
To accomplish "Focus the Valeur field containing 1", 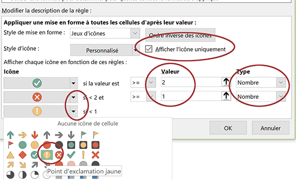I will click(191, 96).
